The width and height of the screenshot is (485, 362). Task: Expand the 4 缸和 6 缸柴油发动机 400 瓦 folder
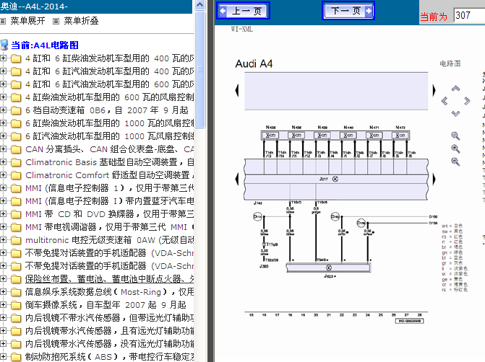pyautogui.click(x=4, y=58)
